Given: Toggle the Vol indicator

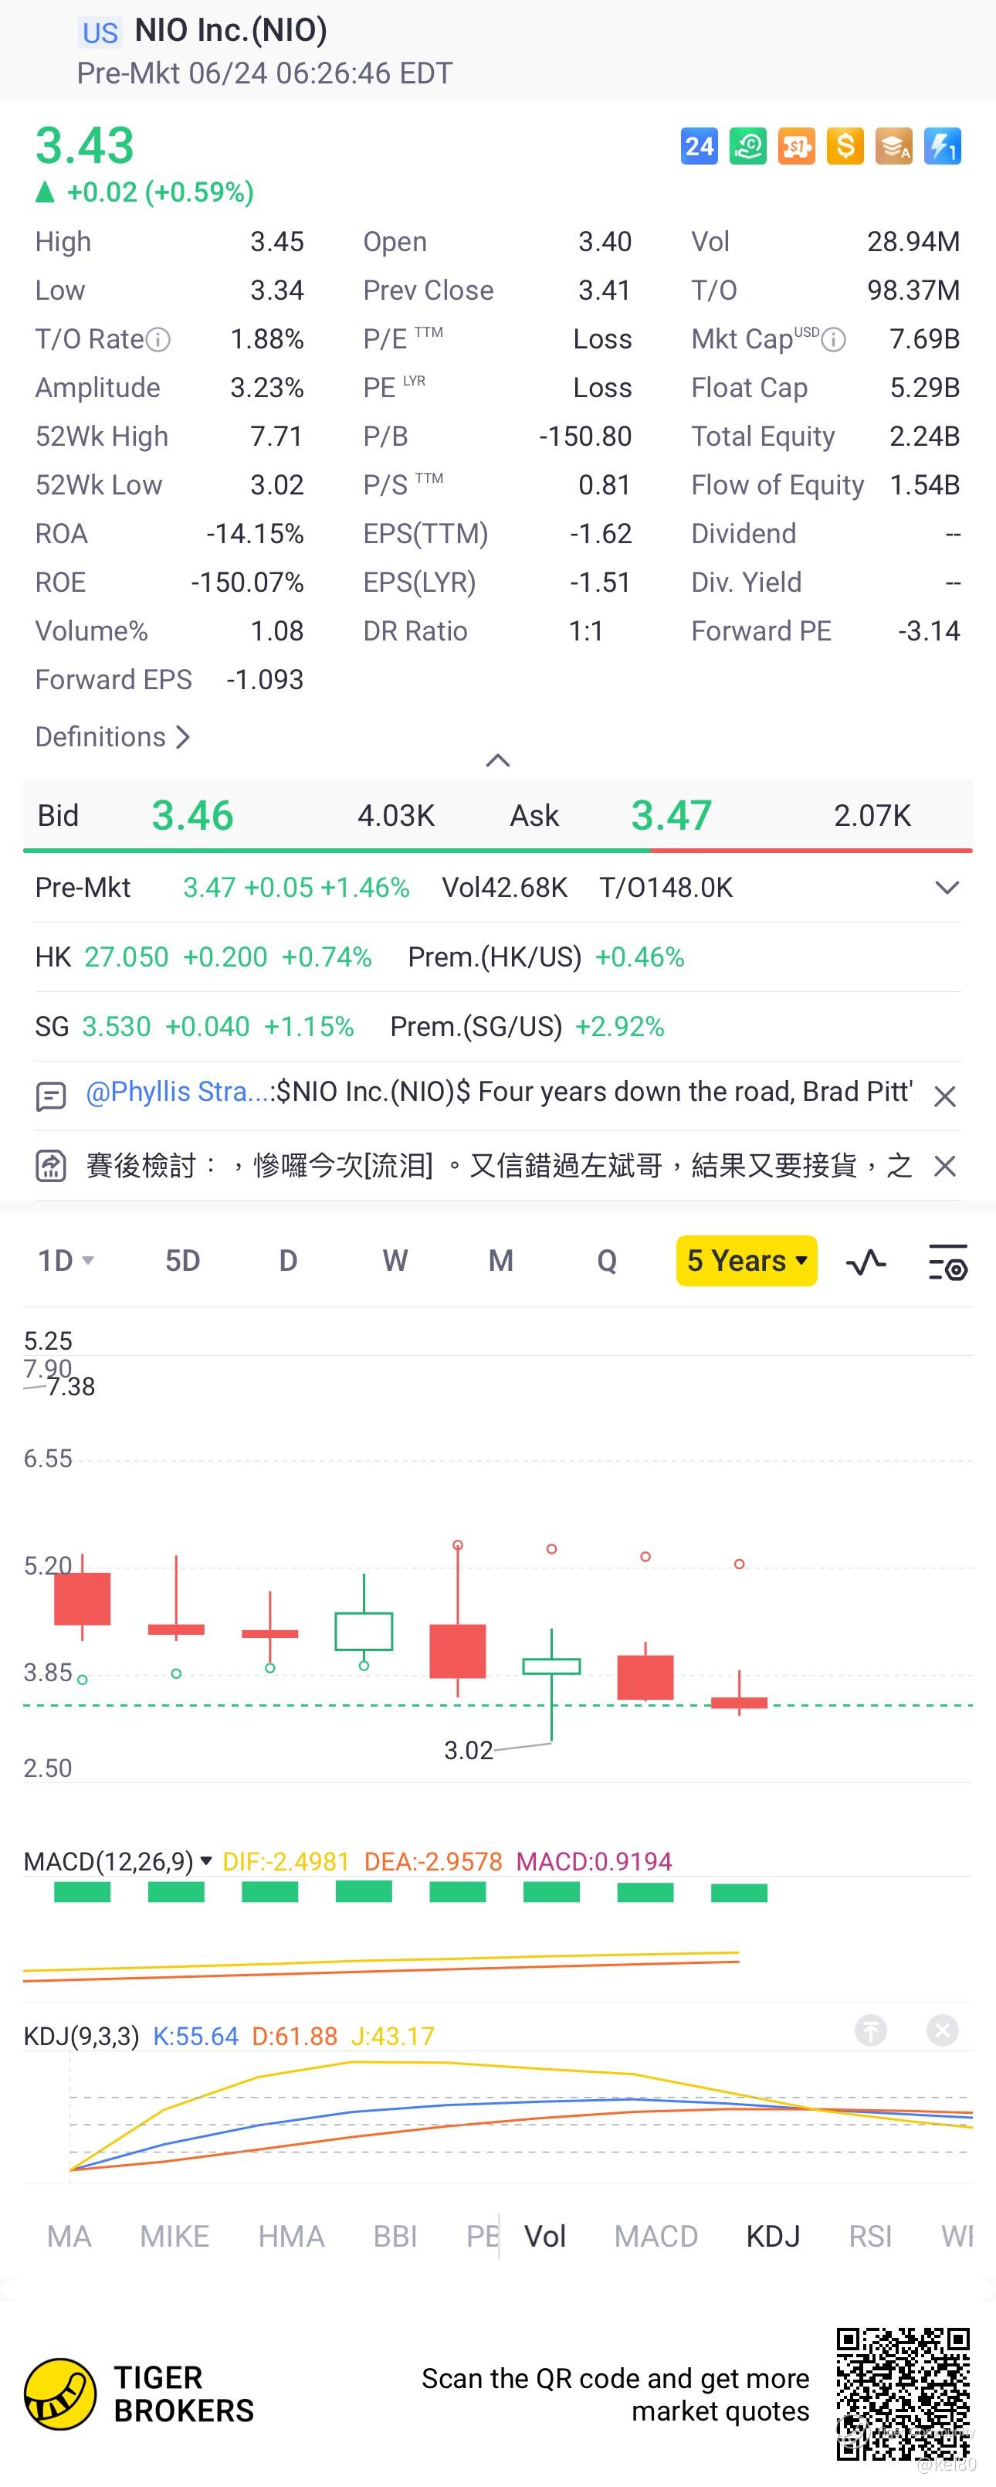Looking at the screenshot, I should pos(544,2236).
